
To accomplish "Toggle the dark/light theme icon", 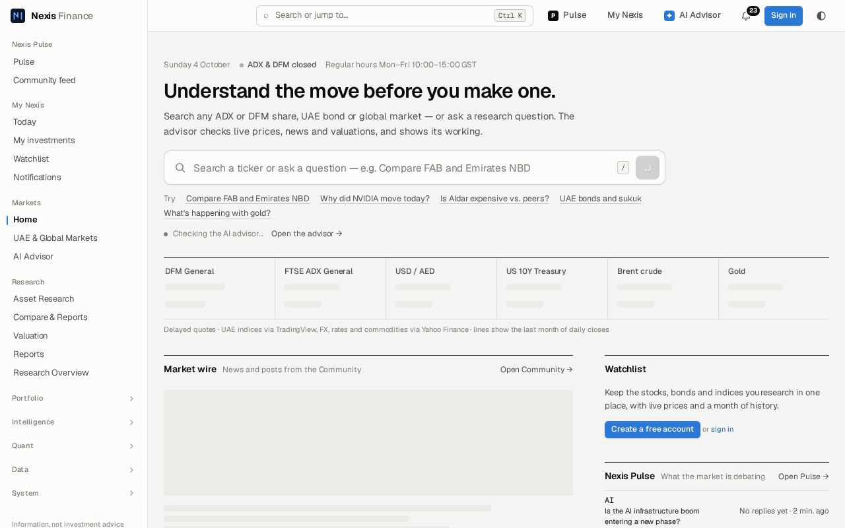I will pos(821,16).
